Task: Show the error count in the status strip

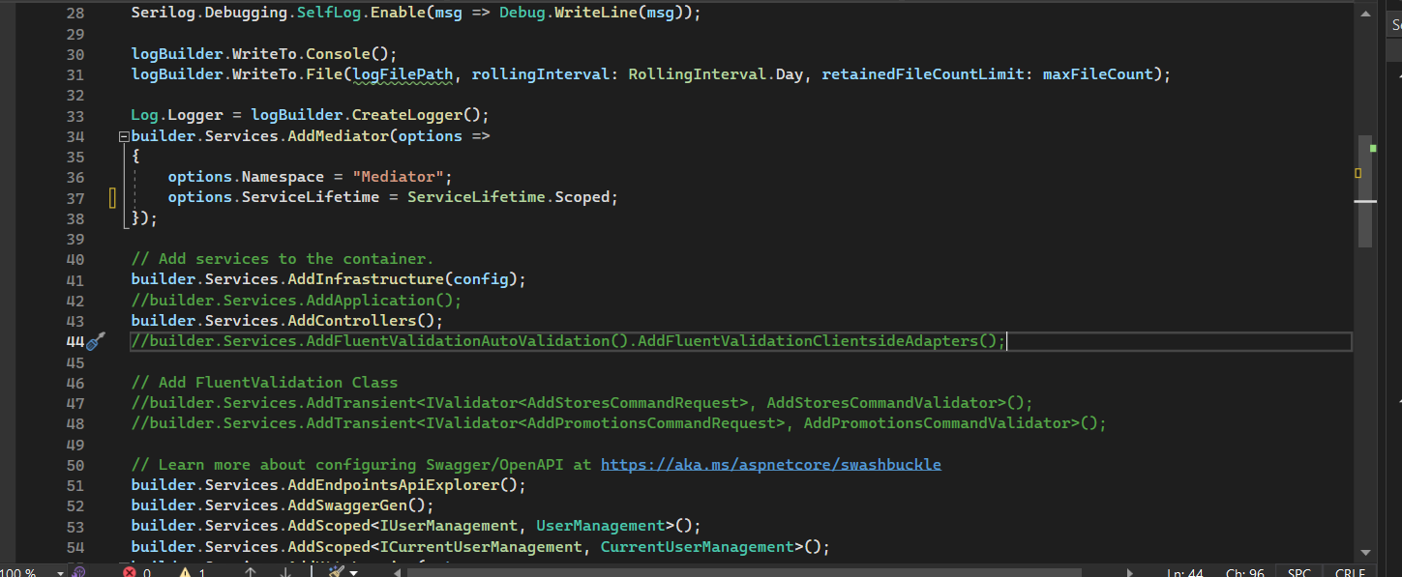Action: click(x=137, y=571)
